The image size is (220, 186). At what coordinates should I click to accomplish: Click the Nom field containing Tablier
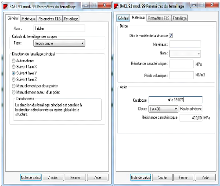point(59,28)
